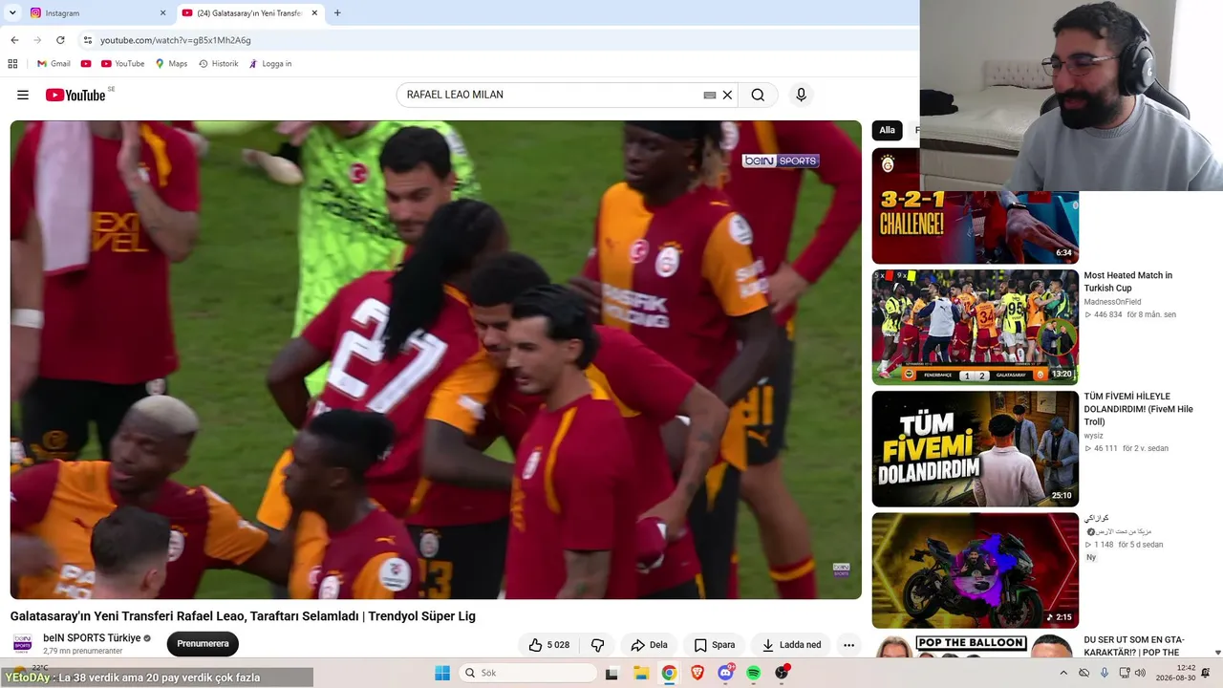Click the video title 'Galatasaray'ın Yeni Transferi Rafael Leao'
The height and width of the screenshot is (688, 1223).
pyautogui.click(x=243, y=616)
